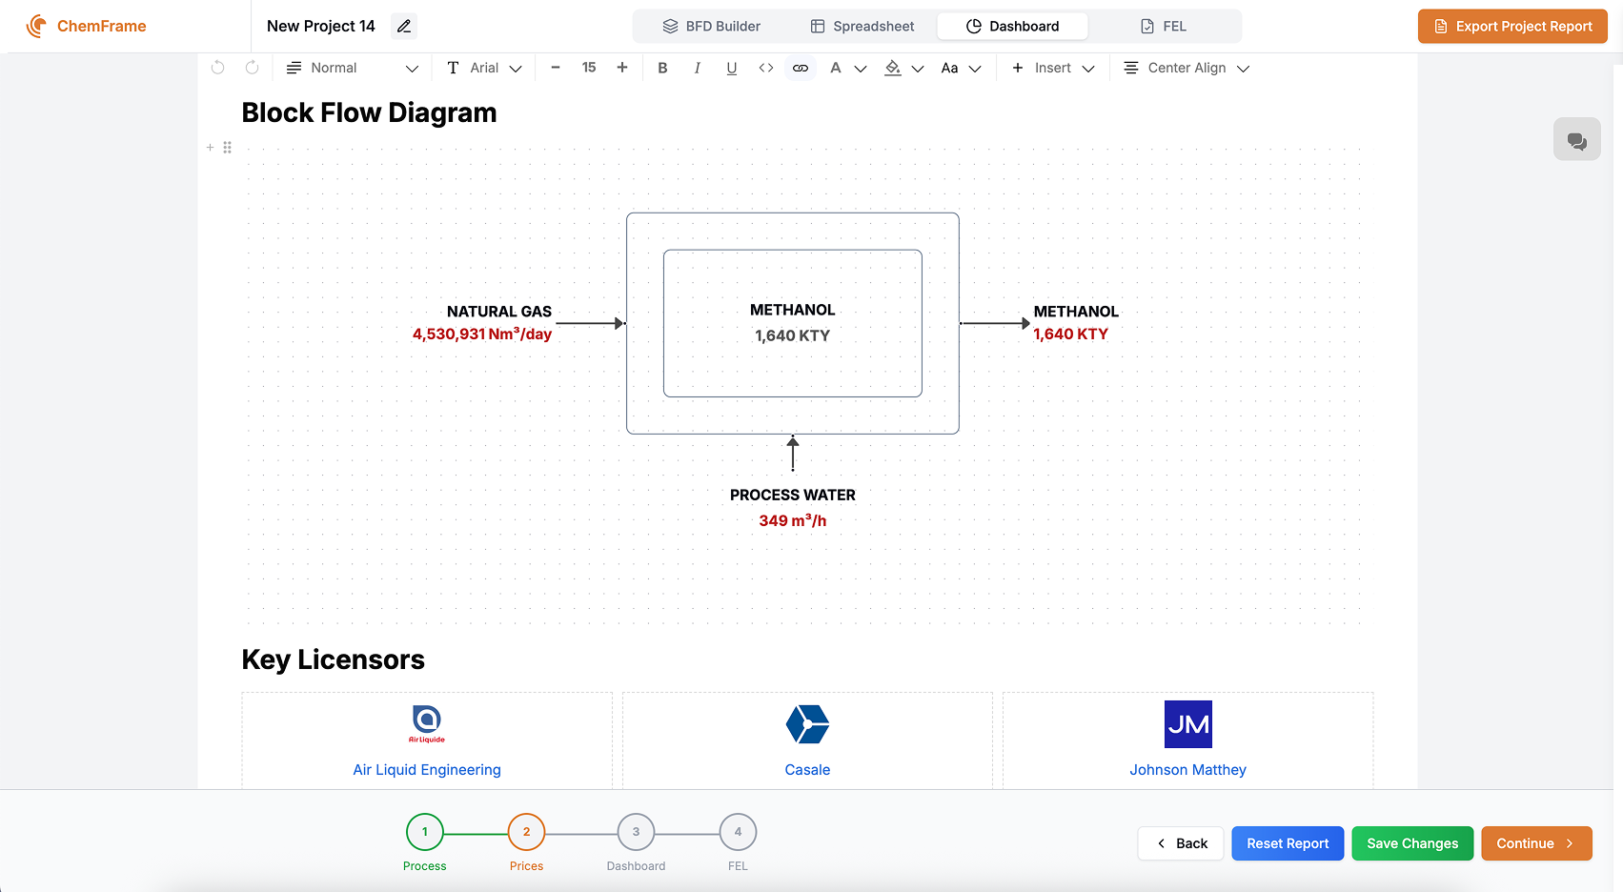The height and width of the screenshot is (892, 1623).
Task: Click the output METHANOL 1,640 KTY value
Action: click(x=1071, y=334)
